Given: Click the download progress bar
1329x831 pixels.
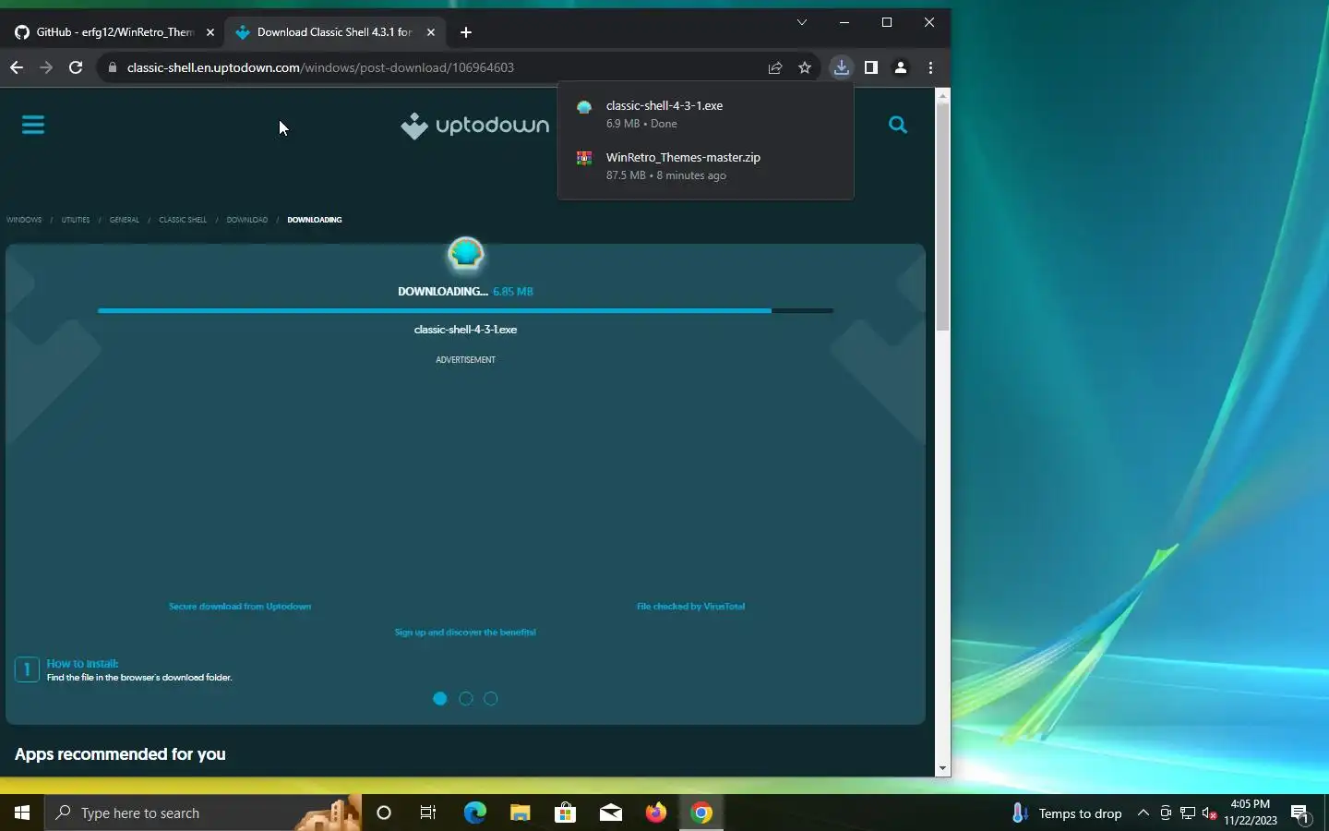Looking at the screenshot, I should pyautogui.click(x=465, y=311).
